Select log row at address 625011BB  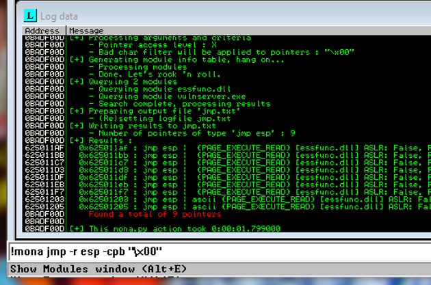tap(44, 156)
